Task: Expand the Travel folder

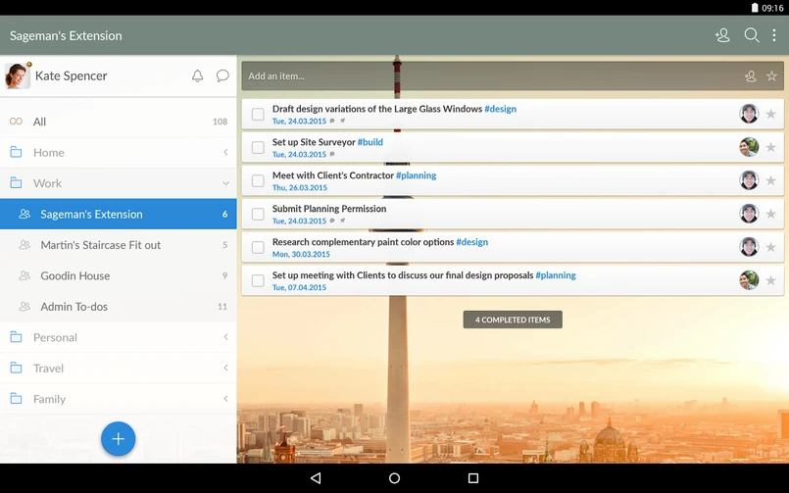Action: point(225,369)
